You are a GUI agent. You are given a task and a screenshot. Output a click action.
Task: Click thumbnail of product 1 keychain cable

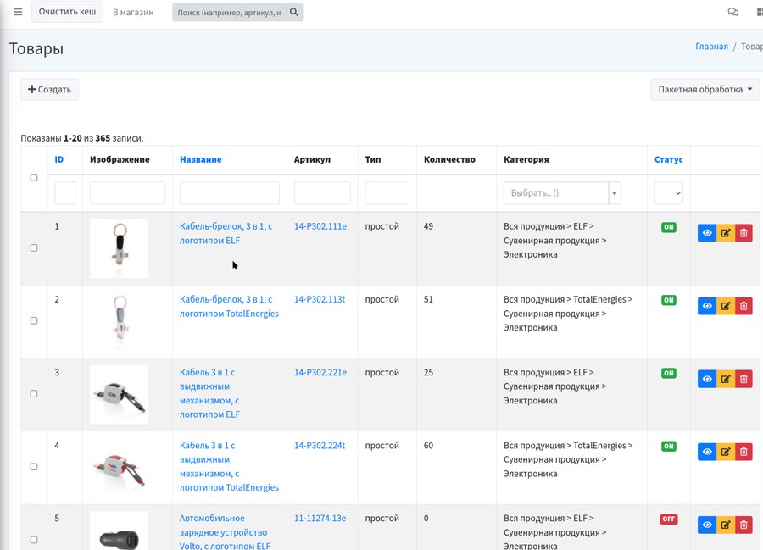point(120,248)
